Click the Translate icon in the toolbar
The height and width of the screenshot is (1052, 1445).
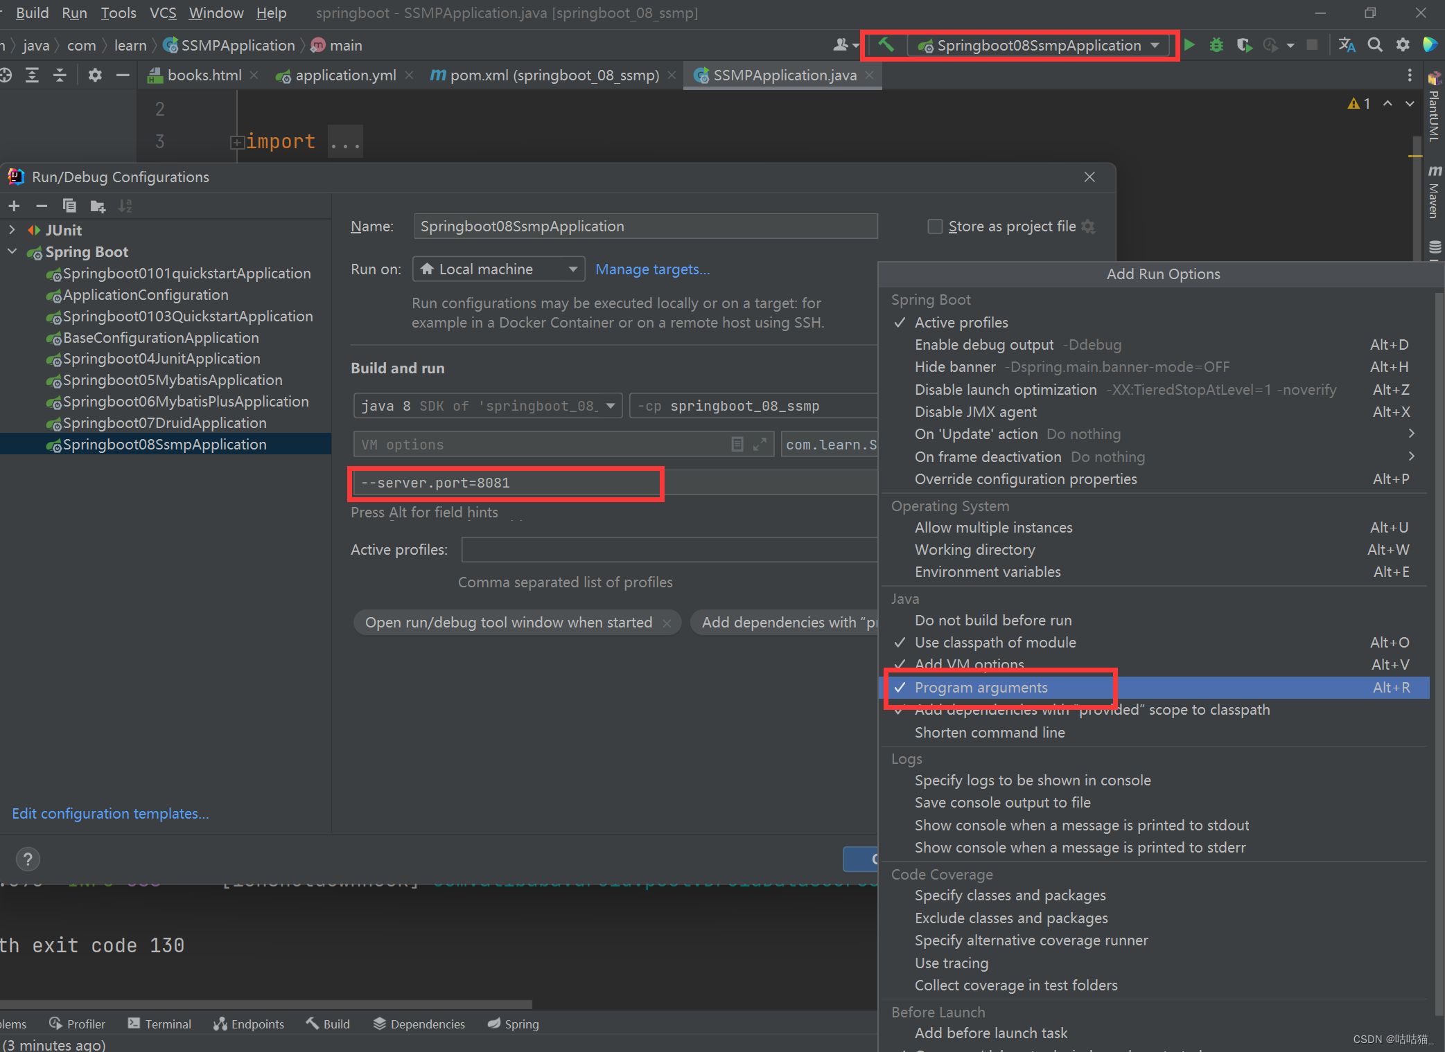(x=1347, y=45)
